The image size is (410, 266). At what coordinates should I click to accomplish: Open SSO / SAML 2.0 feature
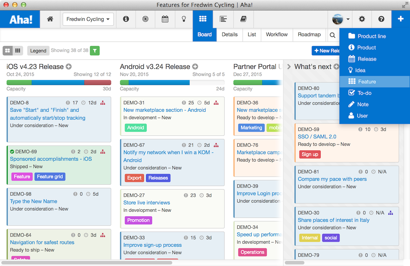click(317, 137)
